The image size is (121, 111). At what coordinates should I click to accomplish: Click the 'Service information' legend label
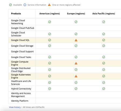click(x=37, y=5)
